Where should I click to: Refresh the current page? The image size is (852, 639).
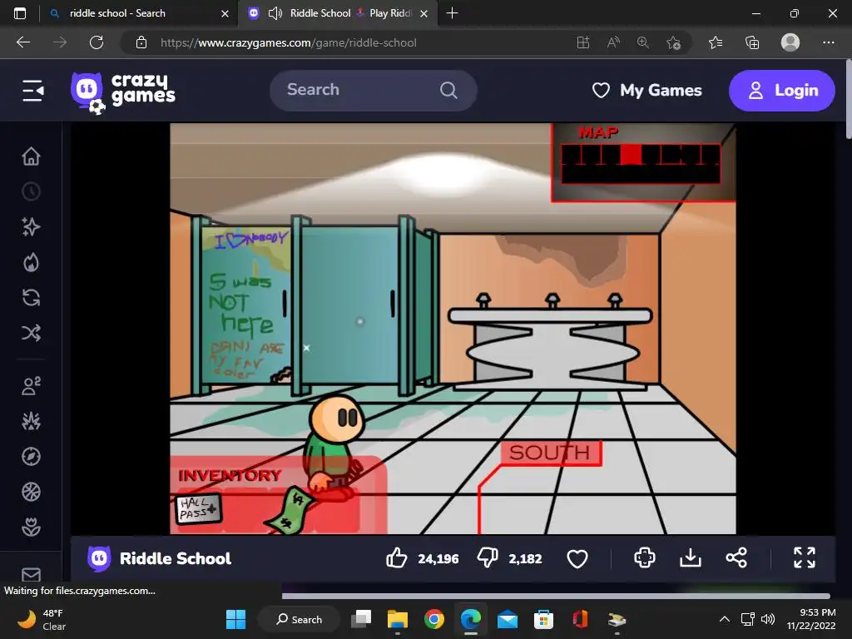pos(97,42)
